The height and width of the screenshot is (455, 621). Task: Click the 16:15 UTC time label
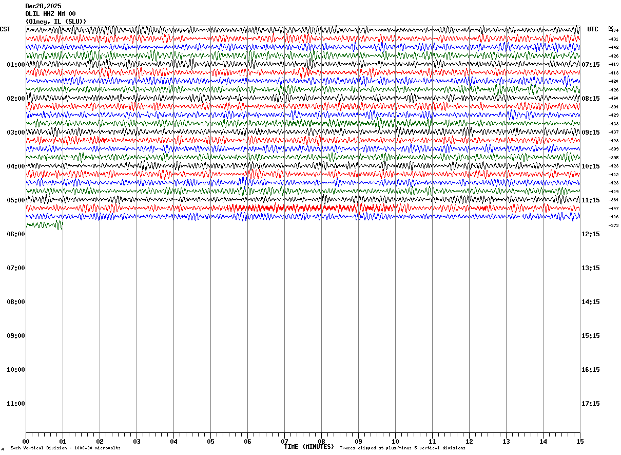(x=591, y=370)
